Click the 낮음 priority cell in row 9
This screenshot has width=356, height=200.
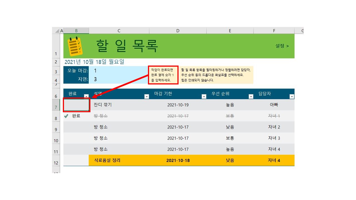pos(230,127)
